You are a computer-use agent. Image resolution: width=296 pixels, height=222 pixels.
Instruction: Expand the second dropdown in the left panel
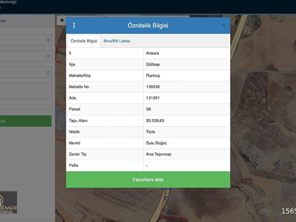pos(26,56)
